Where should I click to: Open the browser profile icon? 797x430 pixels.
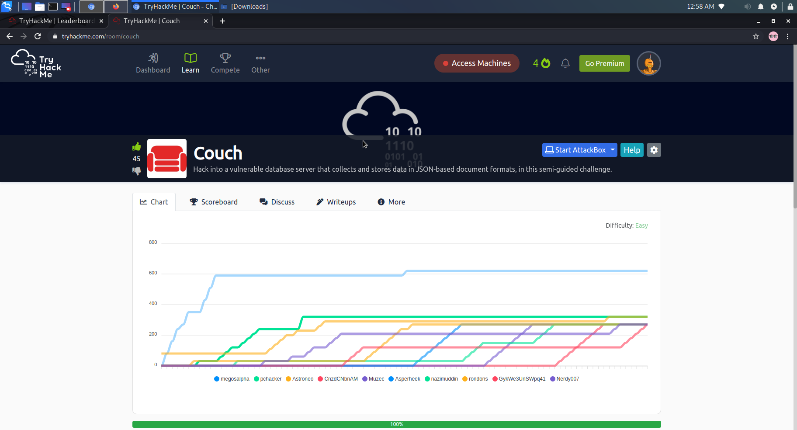pyautogui.click(x=773, y=36)
